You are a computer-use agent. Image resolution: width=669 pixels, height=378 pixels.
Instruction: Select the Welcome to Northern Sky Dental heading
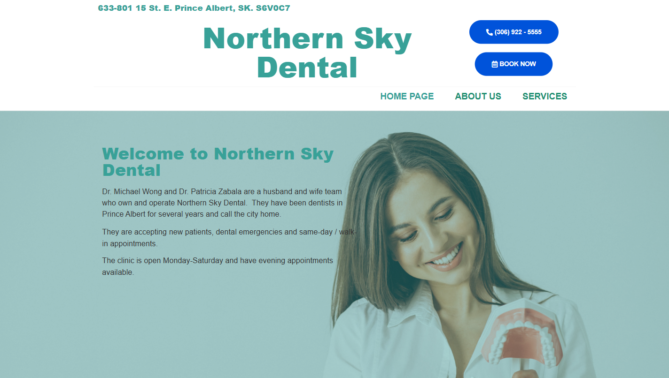218,162
